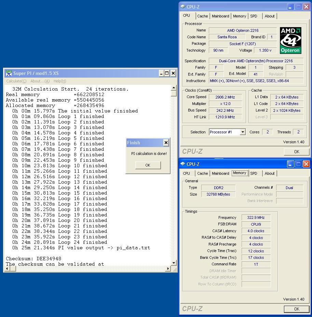Open About tab in top CPU-Z
This screenshot has width=312, height=317.
pos(270,16)
